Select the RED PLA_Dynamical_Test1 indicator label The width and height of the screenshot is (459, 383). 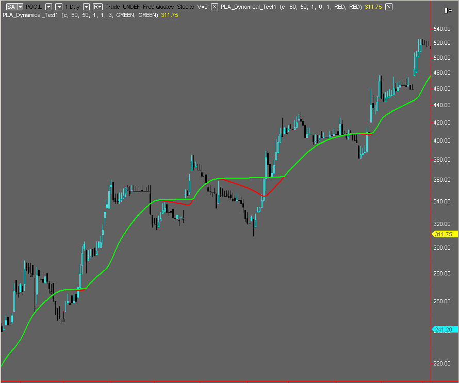click(x=291, y=7)
